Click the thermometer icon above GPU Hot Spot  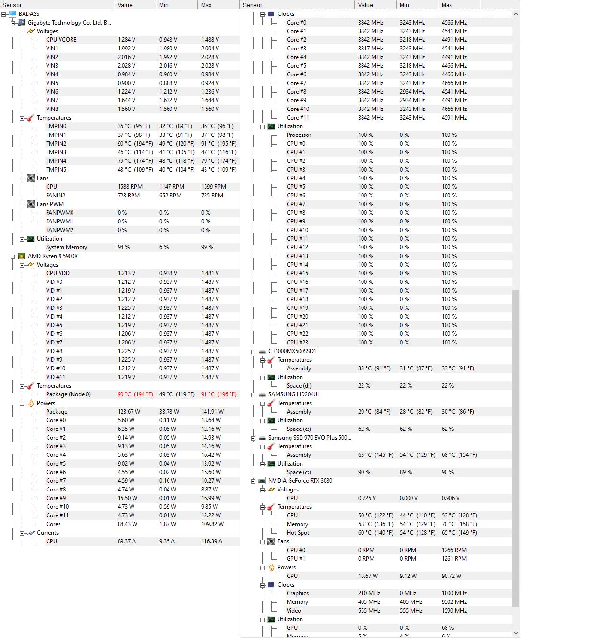271,507
